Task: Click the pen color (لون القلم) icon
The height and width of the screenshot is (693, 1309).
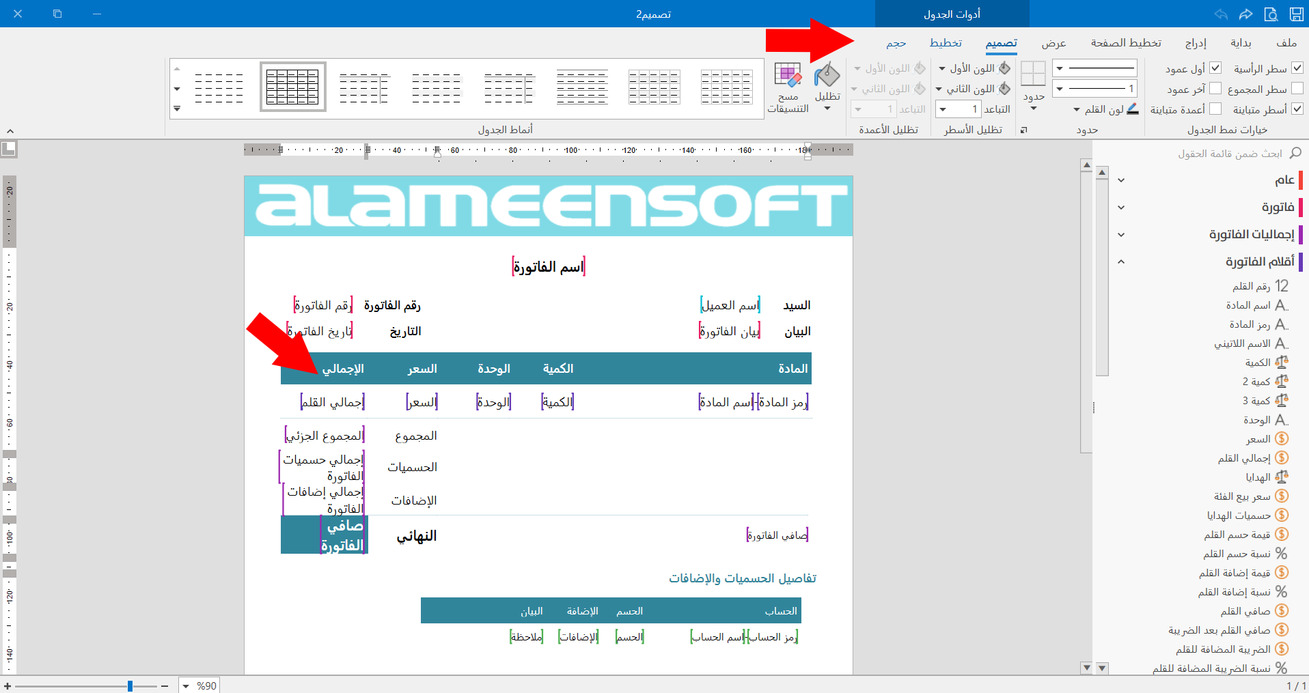Action: pyautogui.click(x=1132, y=109)
